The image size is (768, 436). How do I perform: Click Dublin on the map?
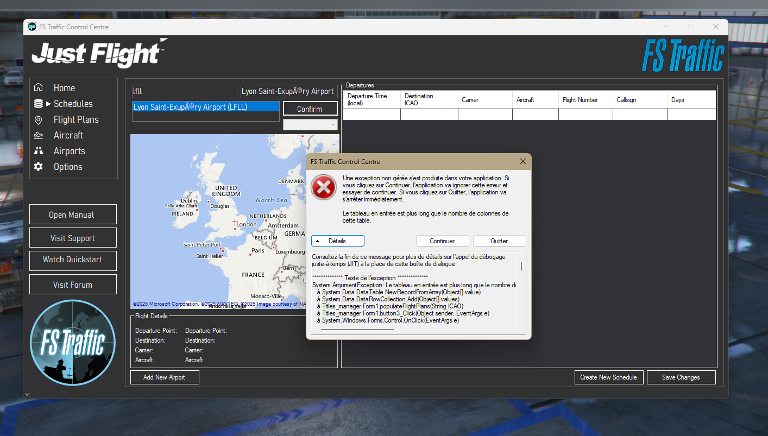tap(189, 201)
